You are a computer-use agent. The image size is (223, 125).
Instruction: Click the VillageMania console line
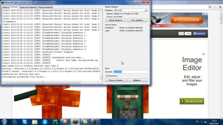click(8, 22)
